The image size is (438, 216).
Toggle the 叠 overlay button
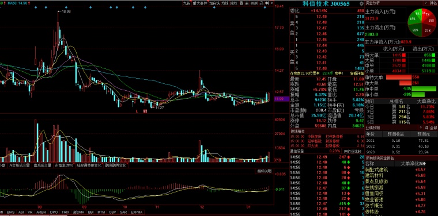[241, 3]
